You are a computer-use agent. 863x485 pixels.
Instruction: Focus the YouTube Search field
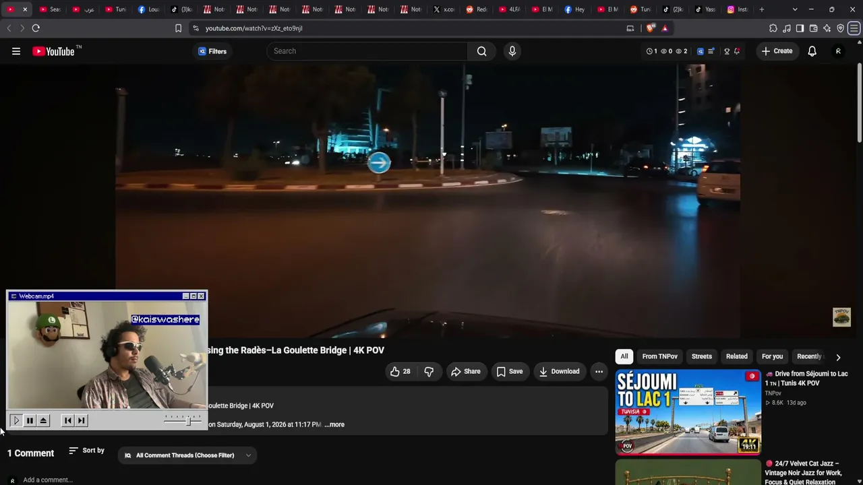point(367,51)
